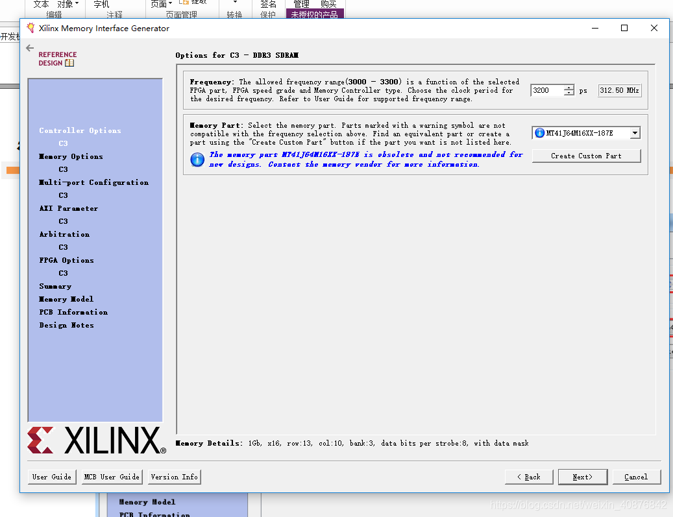
Task: Click the Xilinx lightbulb icon in the title bar
Action: click(31, 28)
